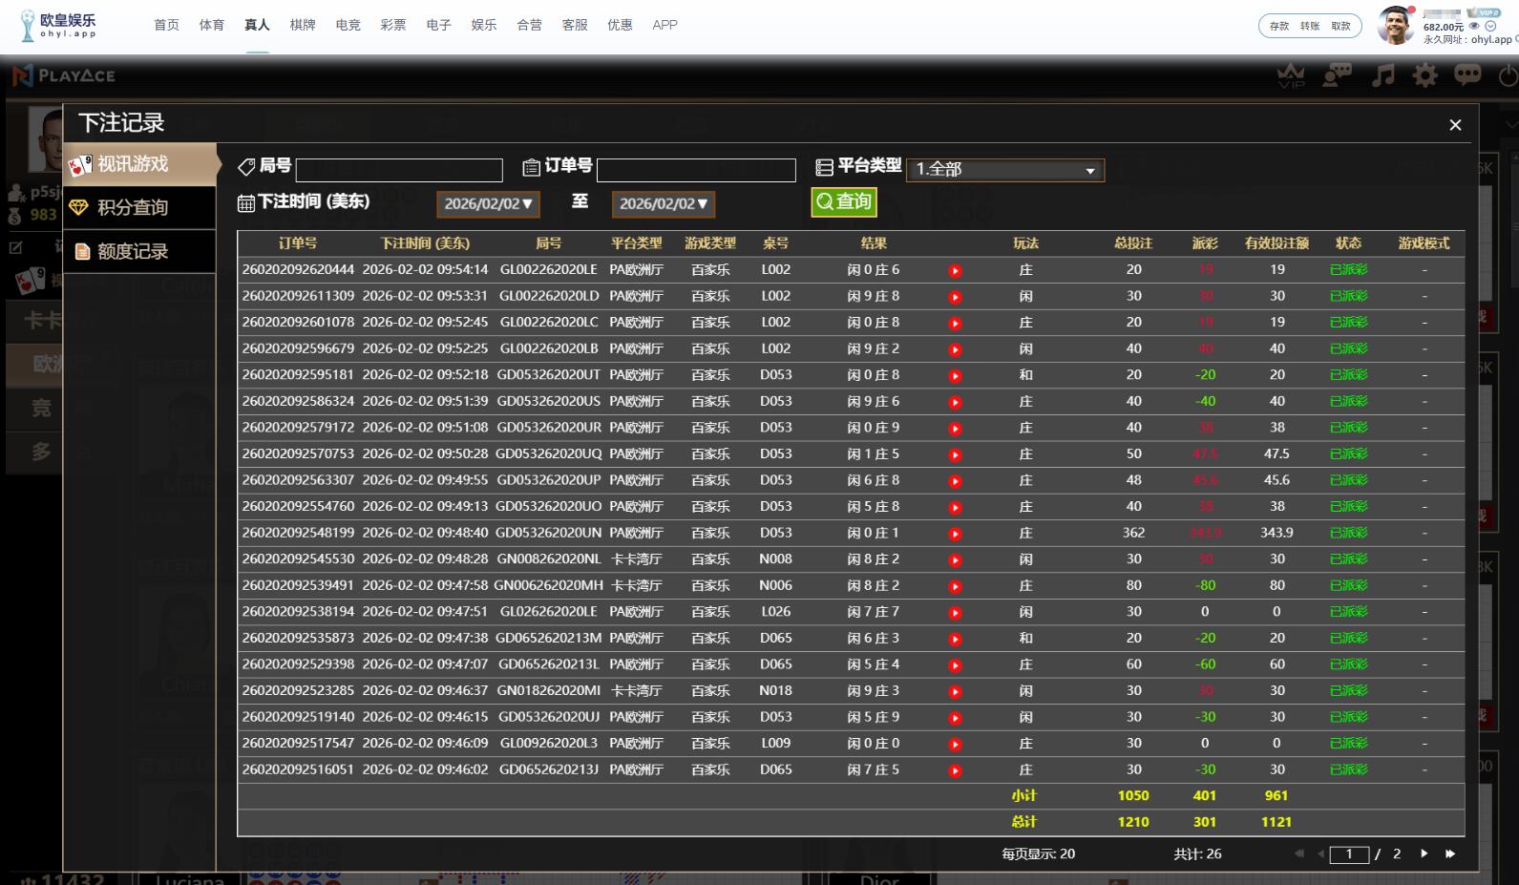Switch to 积分查询 sidebar tab
This screenshot has height=885, width=1519.
[x=133, y=208]
